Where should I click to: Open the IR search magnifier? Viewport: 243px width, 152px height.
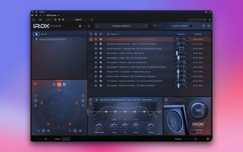point(108,34)
